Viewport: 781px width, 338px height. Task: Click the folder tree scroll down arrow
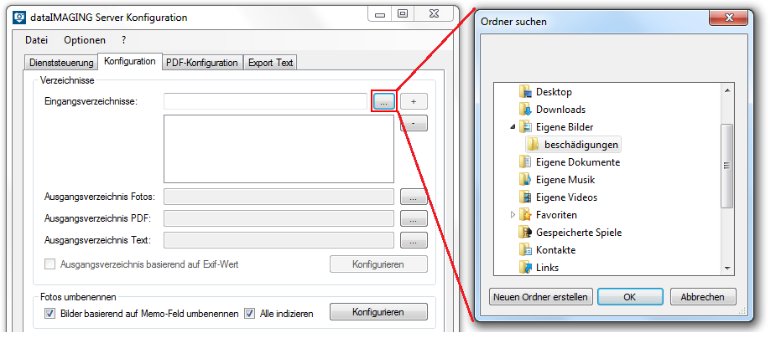tap(727, 269)
